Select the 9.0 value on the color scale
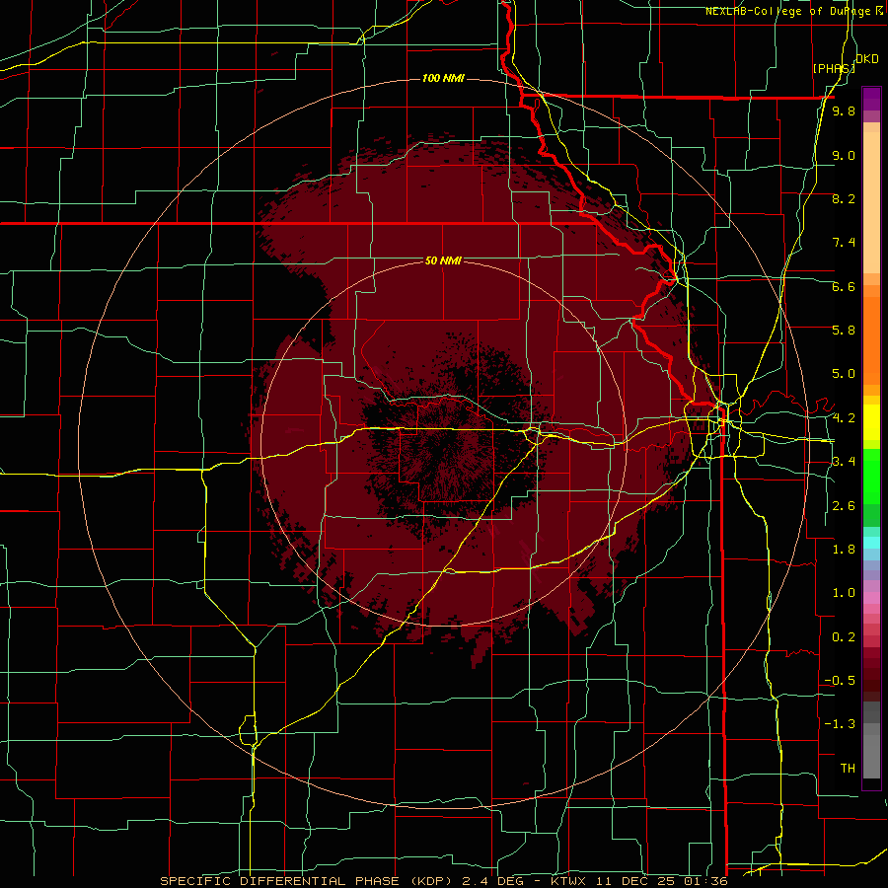 point(844,155)
